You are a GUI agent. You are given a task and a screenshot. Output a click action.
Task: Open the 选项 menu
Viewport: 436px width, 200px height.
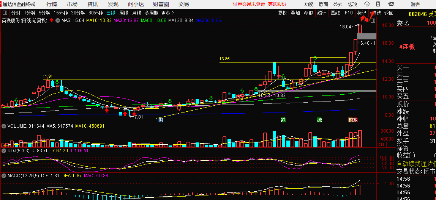(x=352, y=4)
